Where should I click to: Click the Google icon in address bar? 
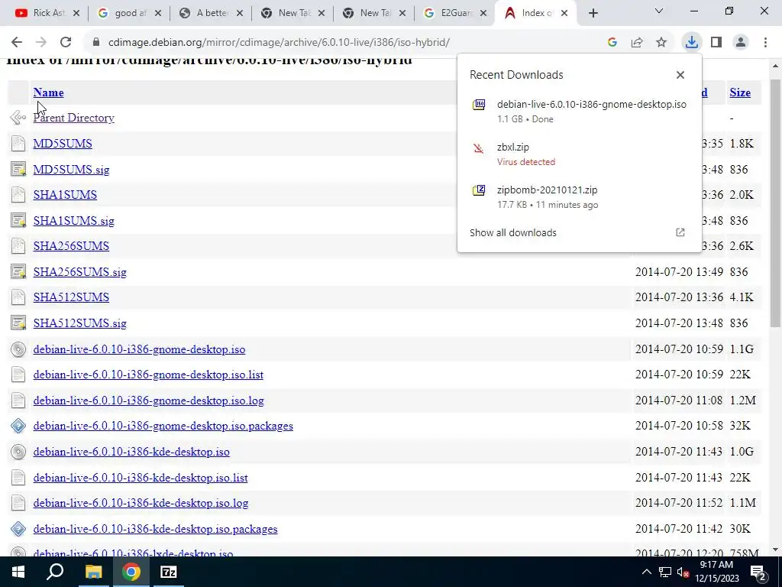(612, 43)
